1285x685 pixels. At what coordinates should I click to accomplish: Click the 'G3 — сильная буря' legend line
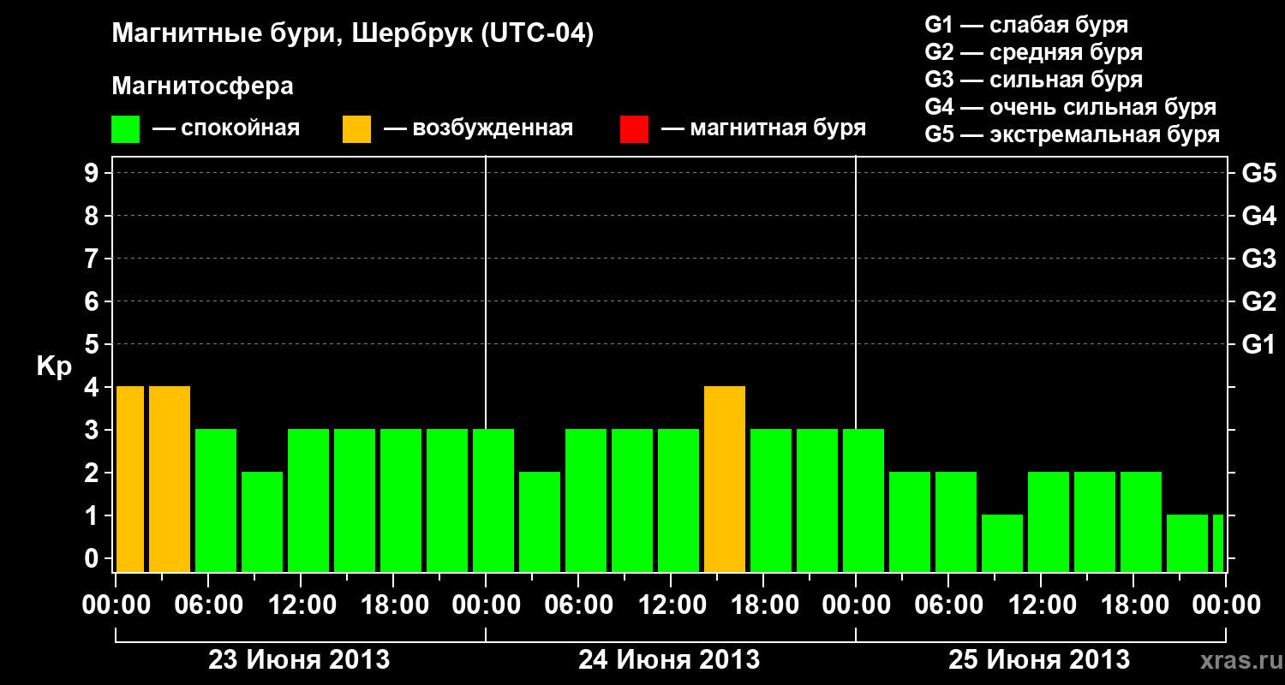pos(1033,80)
